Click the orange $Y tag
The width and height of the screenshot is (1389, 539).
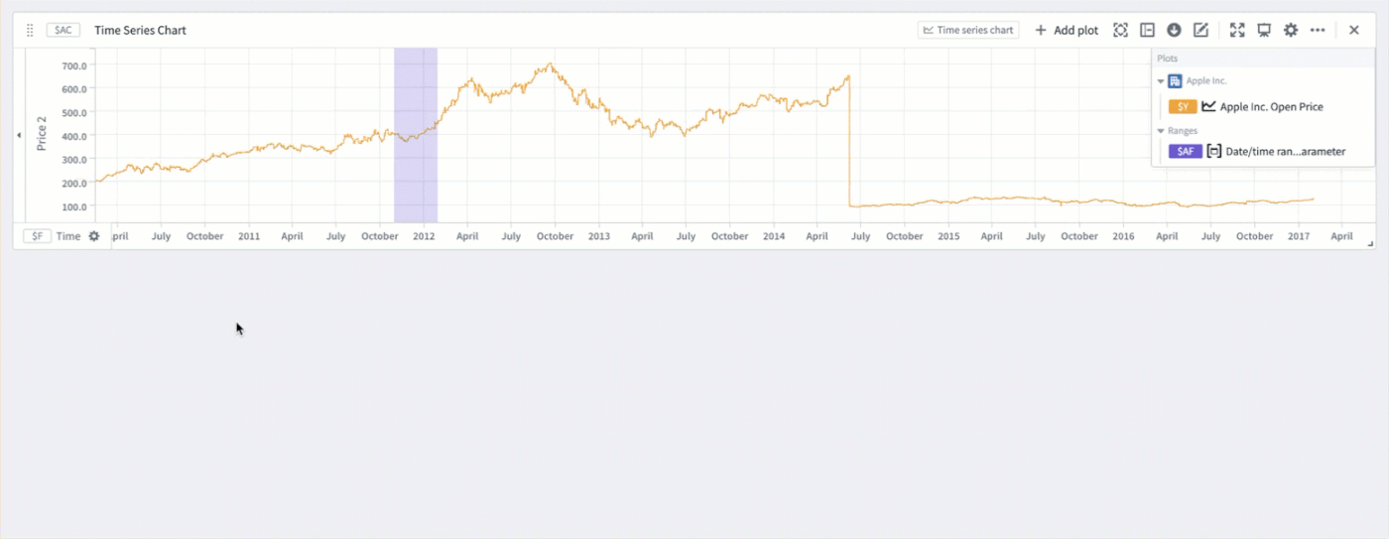[x=1183, y=106]
